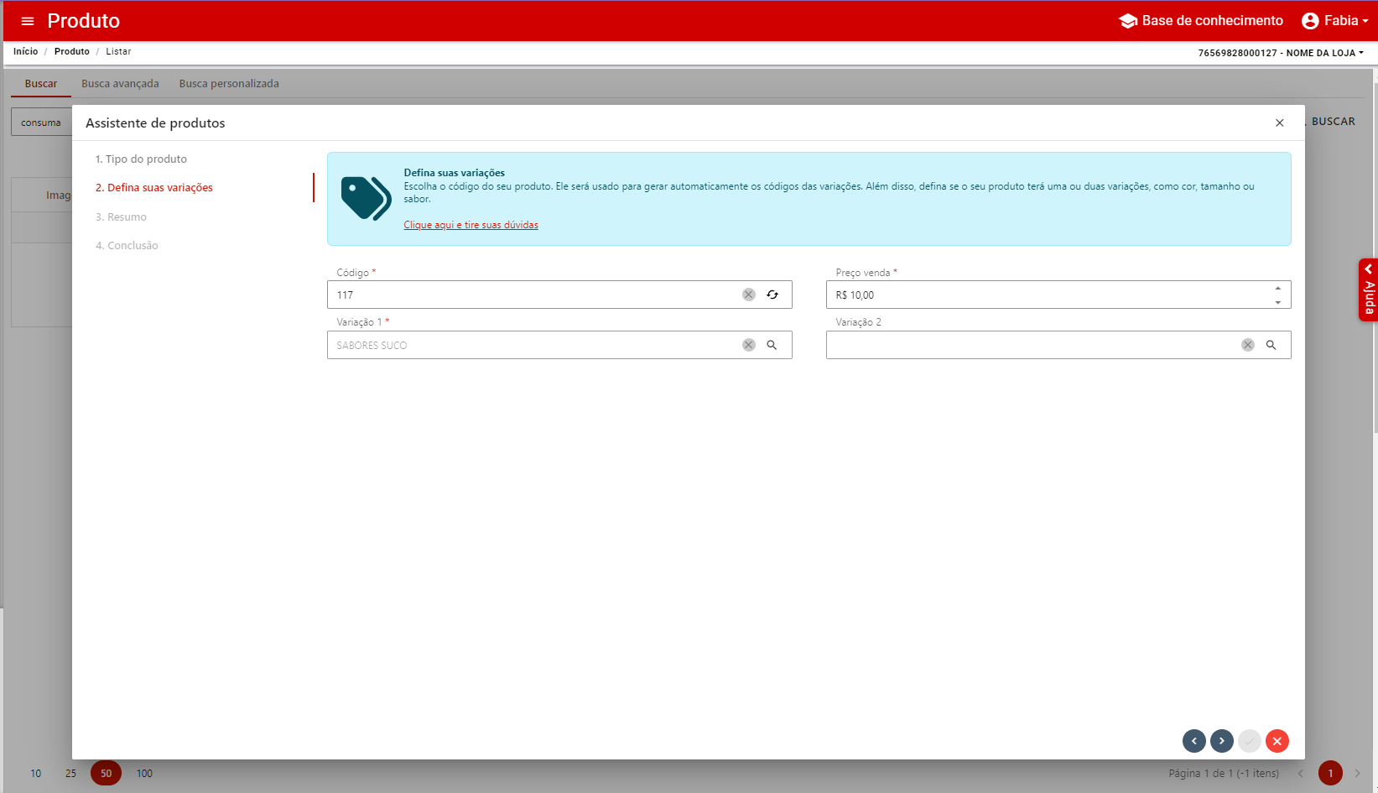Clear the Código field value
The height and width of the screenshot is (793, 1378).
click(748, 295)
